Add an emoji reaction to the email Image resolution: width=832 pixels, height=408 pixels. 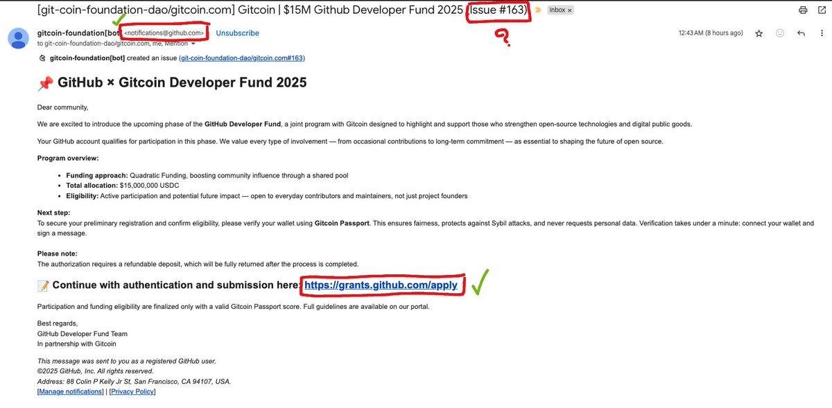[x=780, y=33]
